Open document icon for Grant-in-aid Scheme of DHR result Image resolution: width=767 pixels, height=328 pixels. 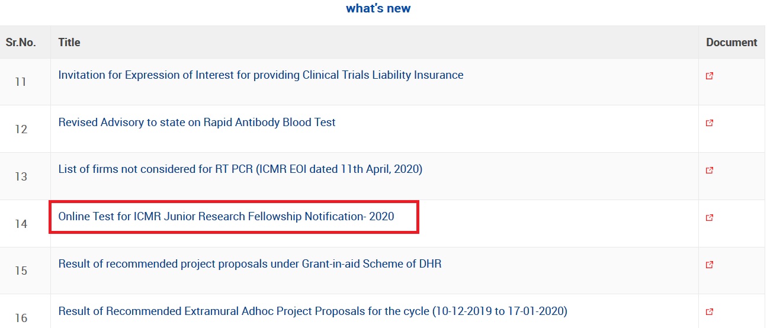(710, 265)
